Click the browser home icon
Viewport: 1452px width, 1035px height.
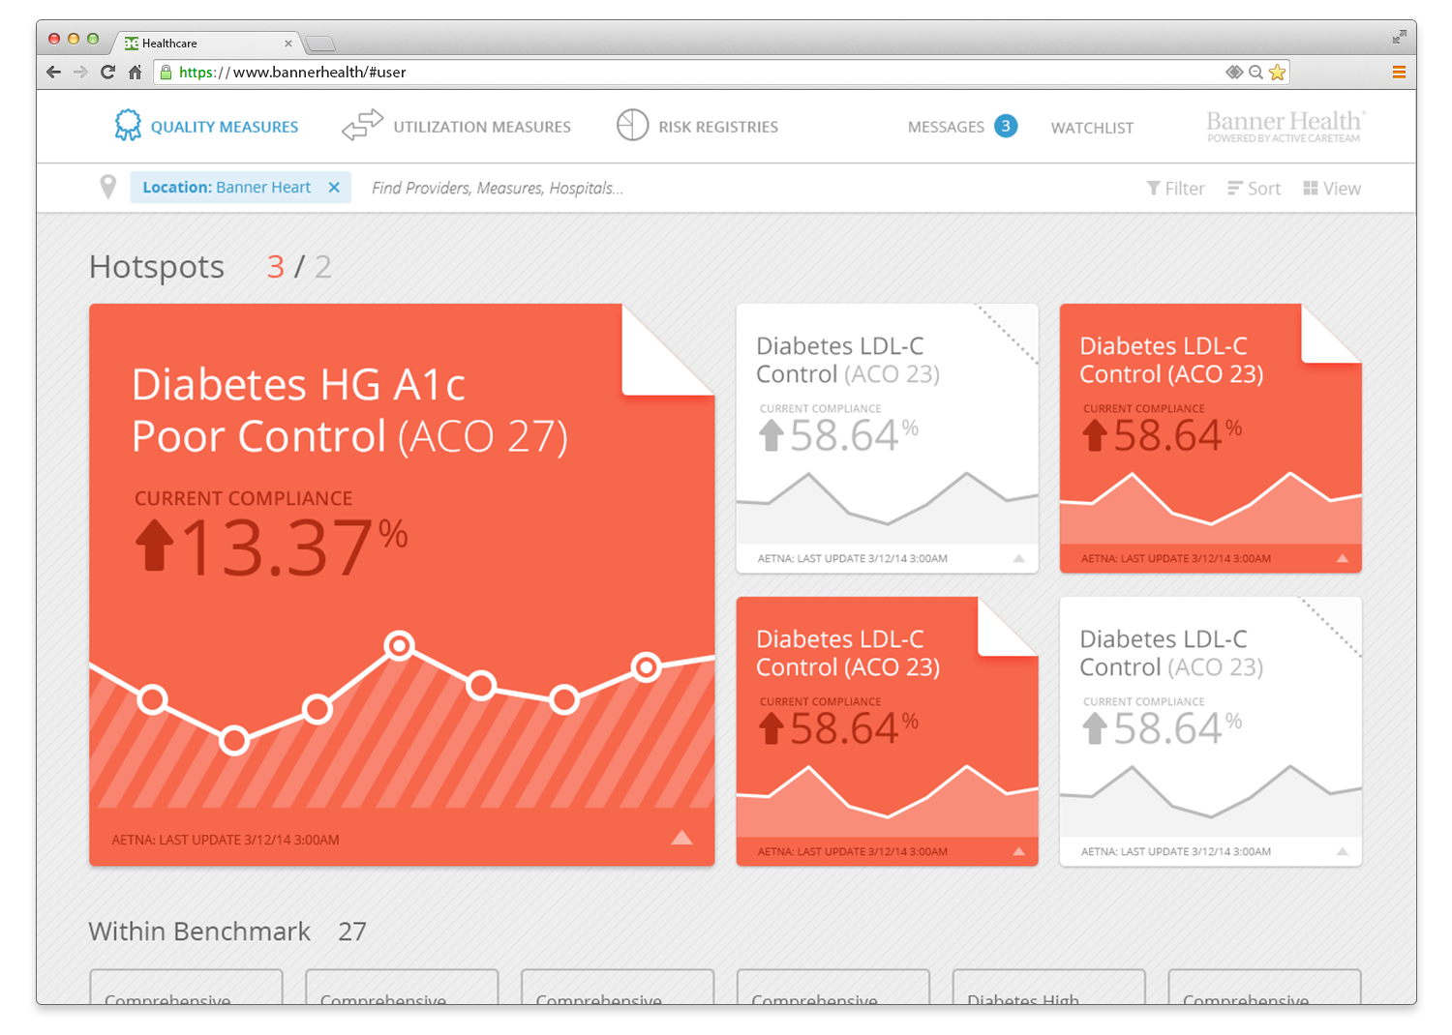coord(136,72)
